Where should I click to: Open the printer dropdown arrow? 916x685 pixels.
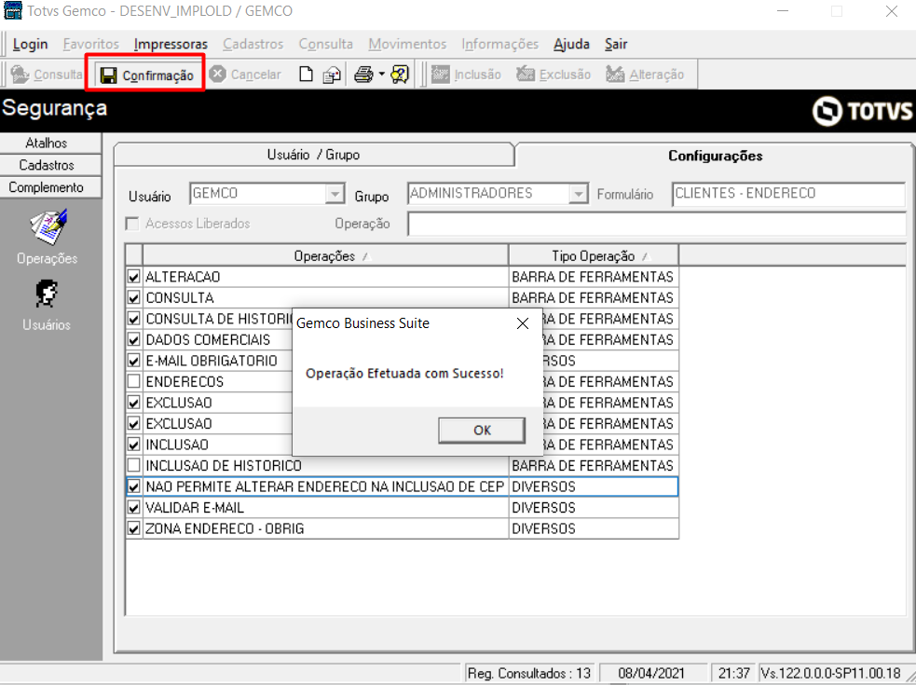(381, 75)
